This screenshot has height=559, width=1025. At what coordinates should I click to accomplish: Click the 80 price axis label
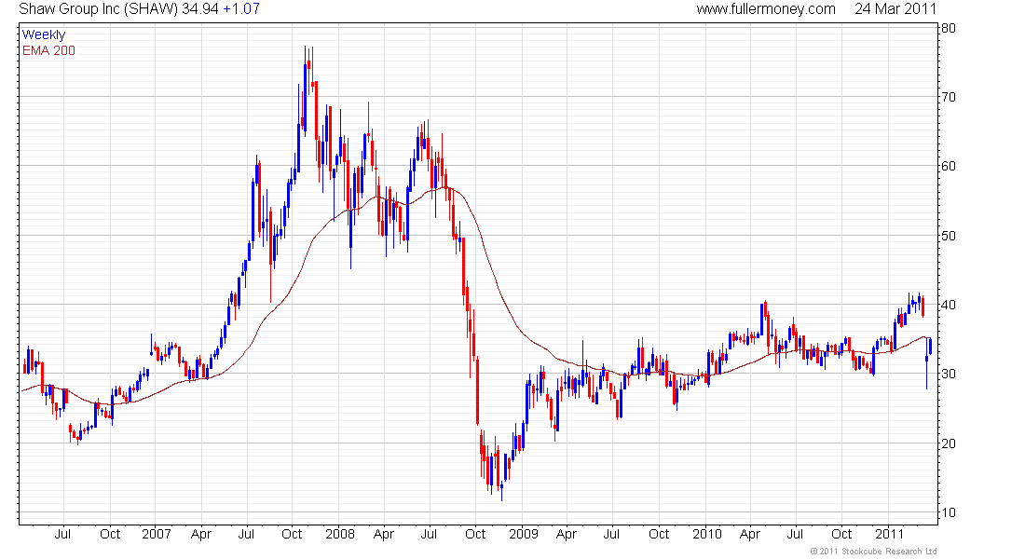[x=948, y=28]
